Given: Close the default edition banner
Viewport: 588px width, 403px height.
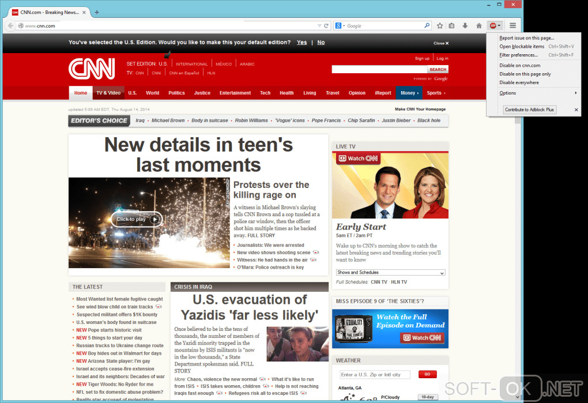Looking at the screenshot, I should (x=441, y=43).
